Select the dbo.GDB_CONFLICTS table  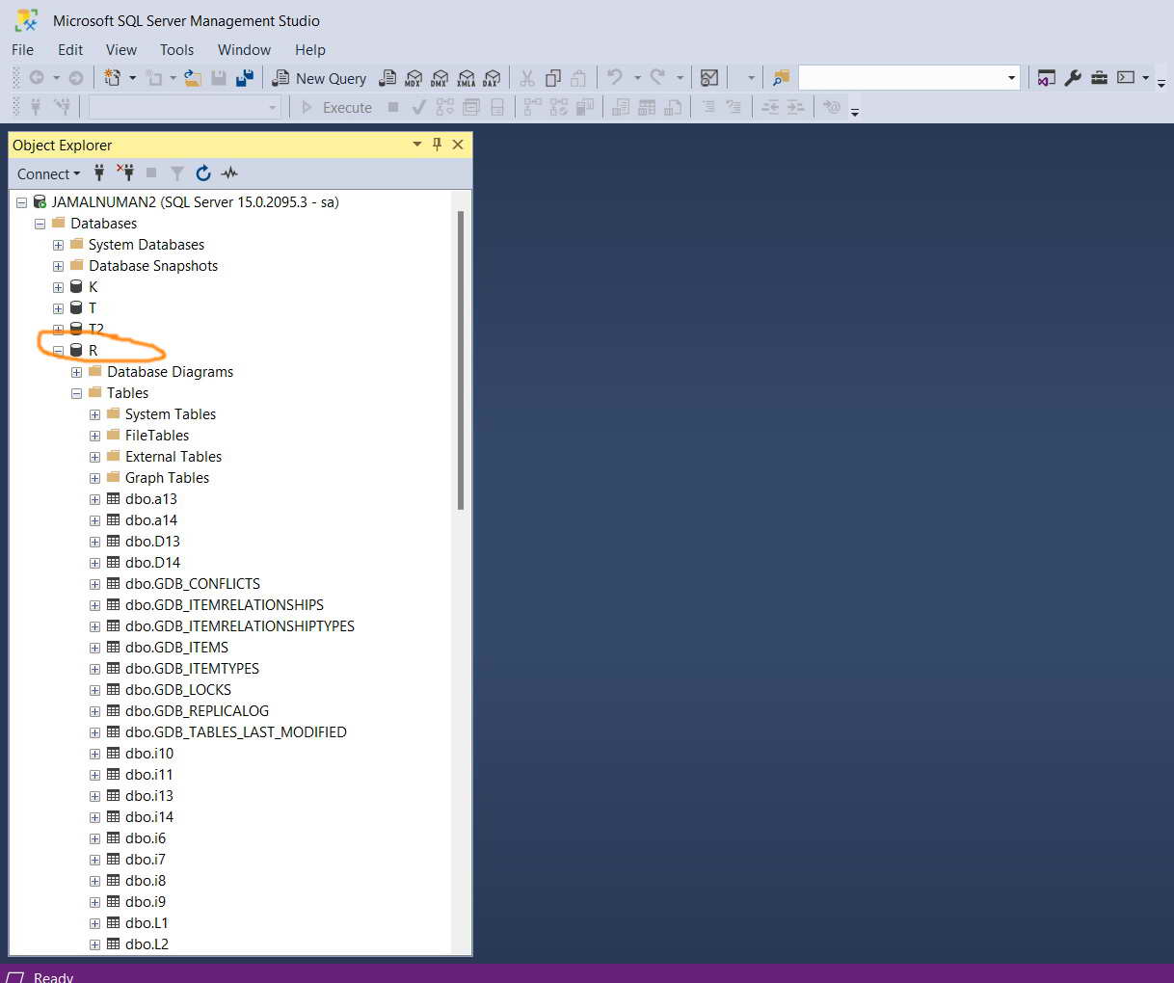pos(192,583)
